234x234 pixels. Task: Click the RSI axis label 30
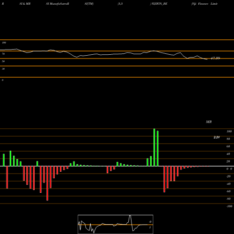(3, 69)
